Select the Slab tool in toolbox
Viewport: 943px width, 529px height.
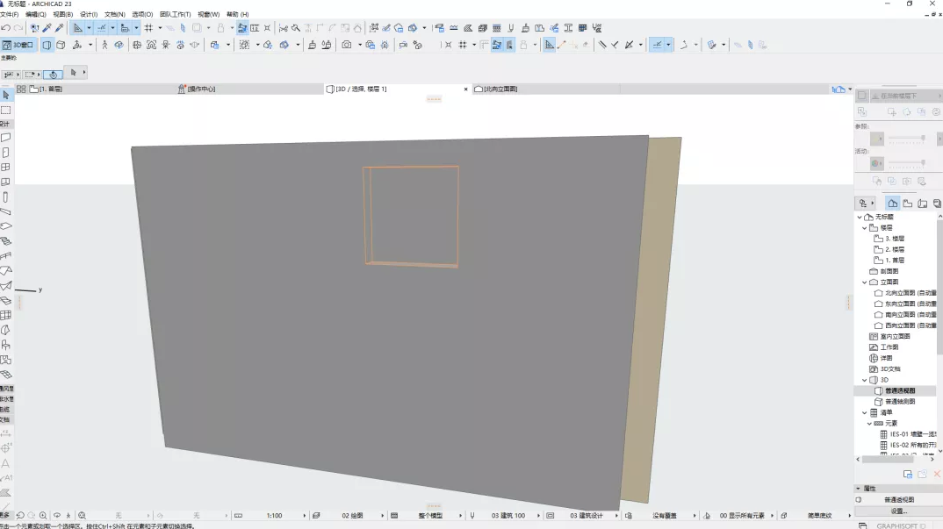coord(6,226)
